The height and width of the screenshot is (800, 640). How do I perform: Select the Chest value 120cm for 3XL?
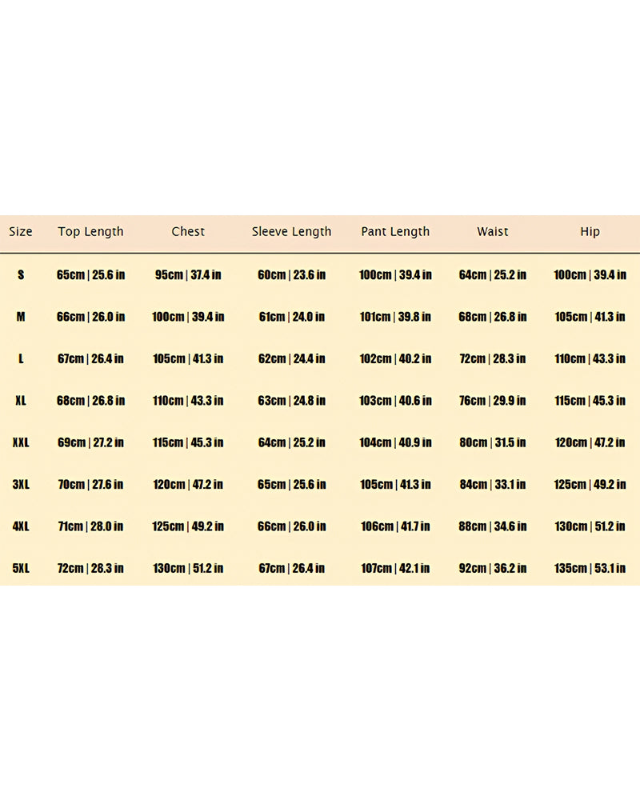188,484
